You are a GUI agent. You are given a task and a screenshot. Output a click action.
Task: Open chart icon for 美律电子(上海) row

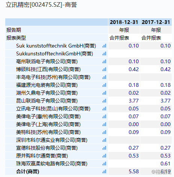[104, 124]
